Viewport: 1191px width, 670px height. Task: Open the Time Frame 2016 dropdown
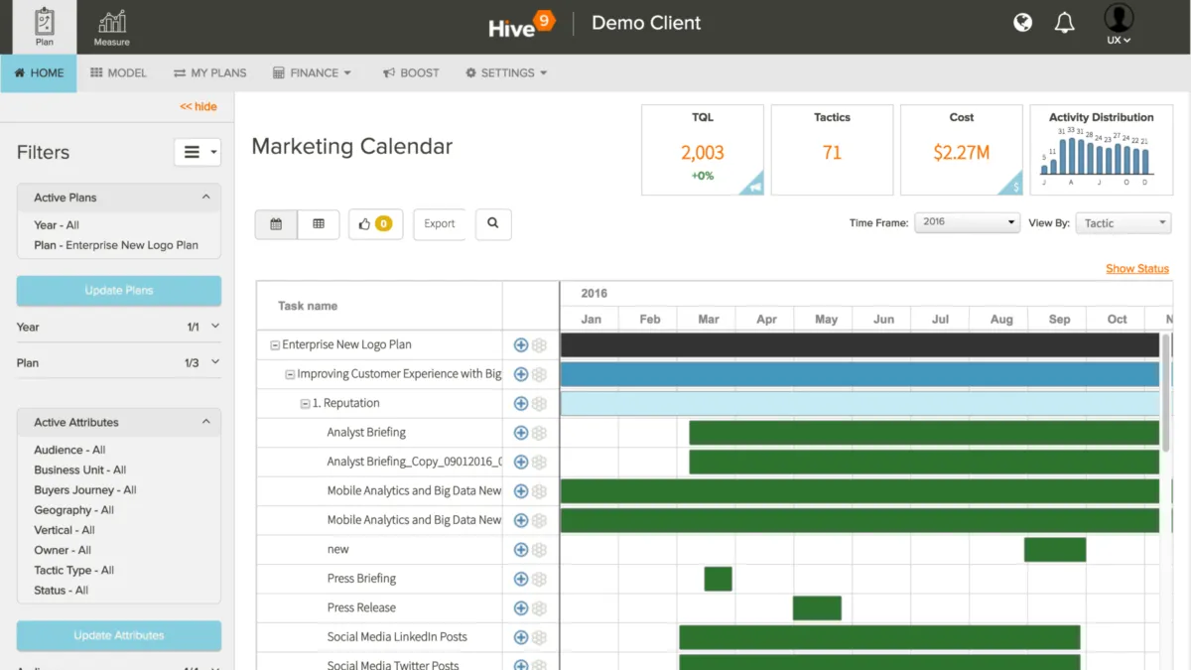967,222
